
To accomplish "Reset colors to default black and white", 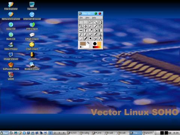I will (81, 47).
